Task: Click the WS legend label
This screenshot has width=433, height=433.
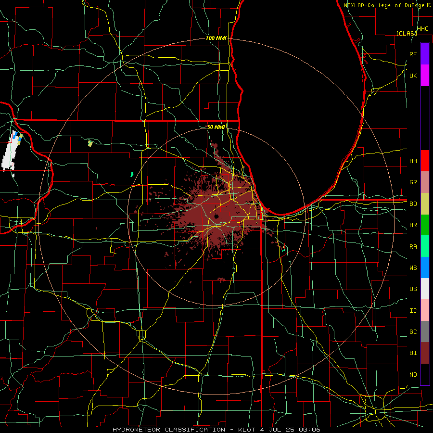Action: pos(413,268)
